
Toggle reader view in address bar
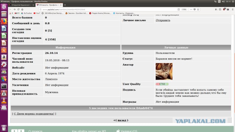[179, 10]
